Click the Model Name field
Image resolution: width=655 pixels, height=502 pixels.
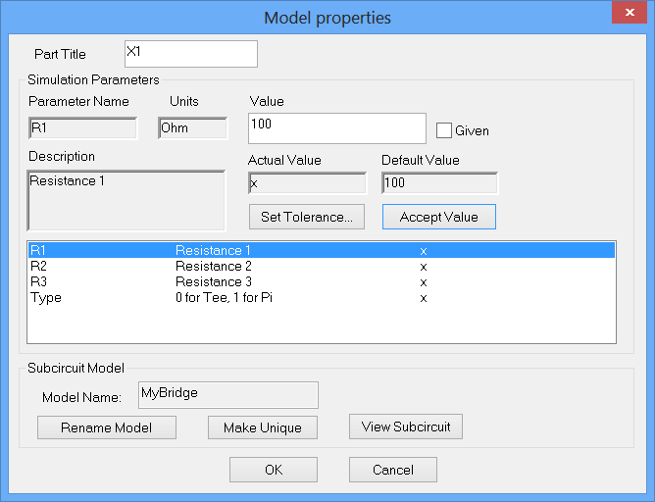pos(228,394)
